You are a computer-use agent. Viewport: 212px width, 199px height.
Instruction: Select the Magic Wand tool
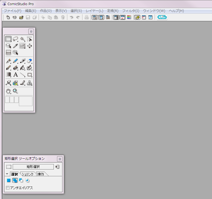[22, 39]
